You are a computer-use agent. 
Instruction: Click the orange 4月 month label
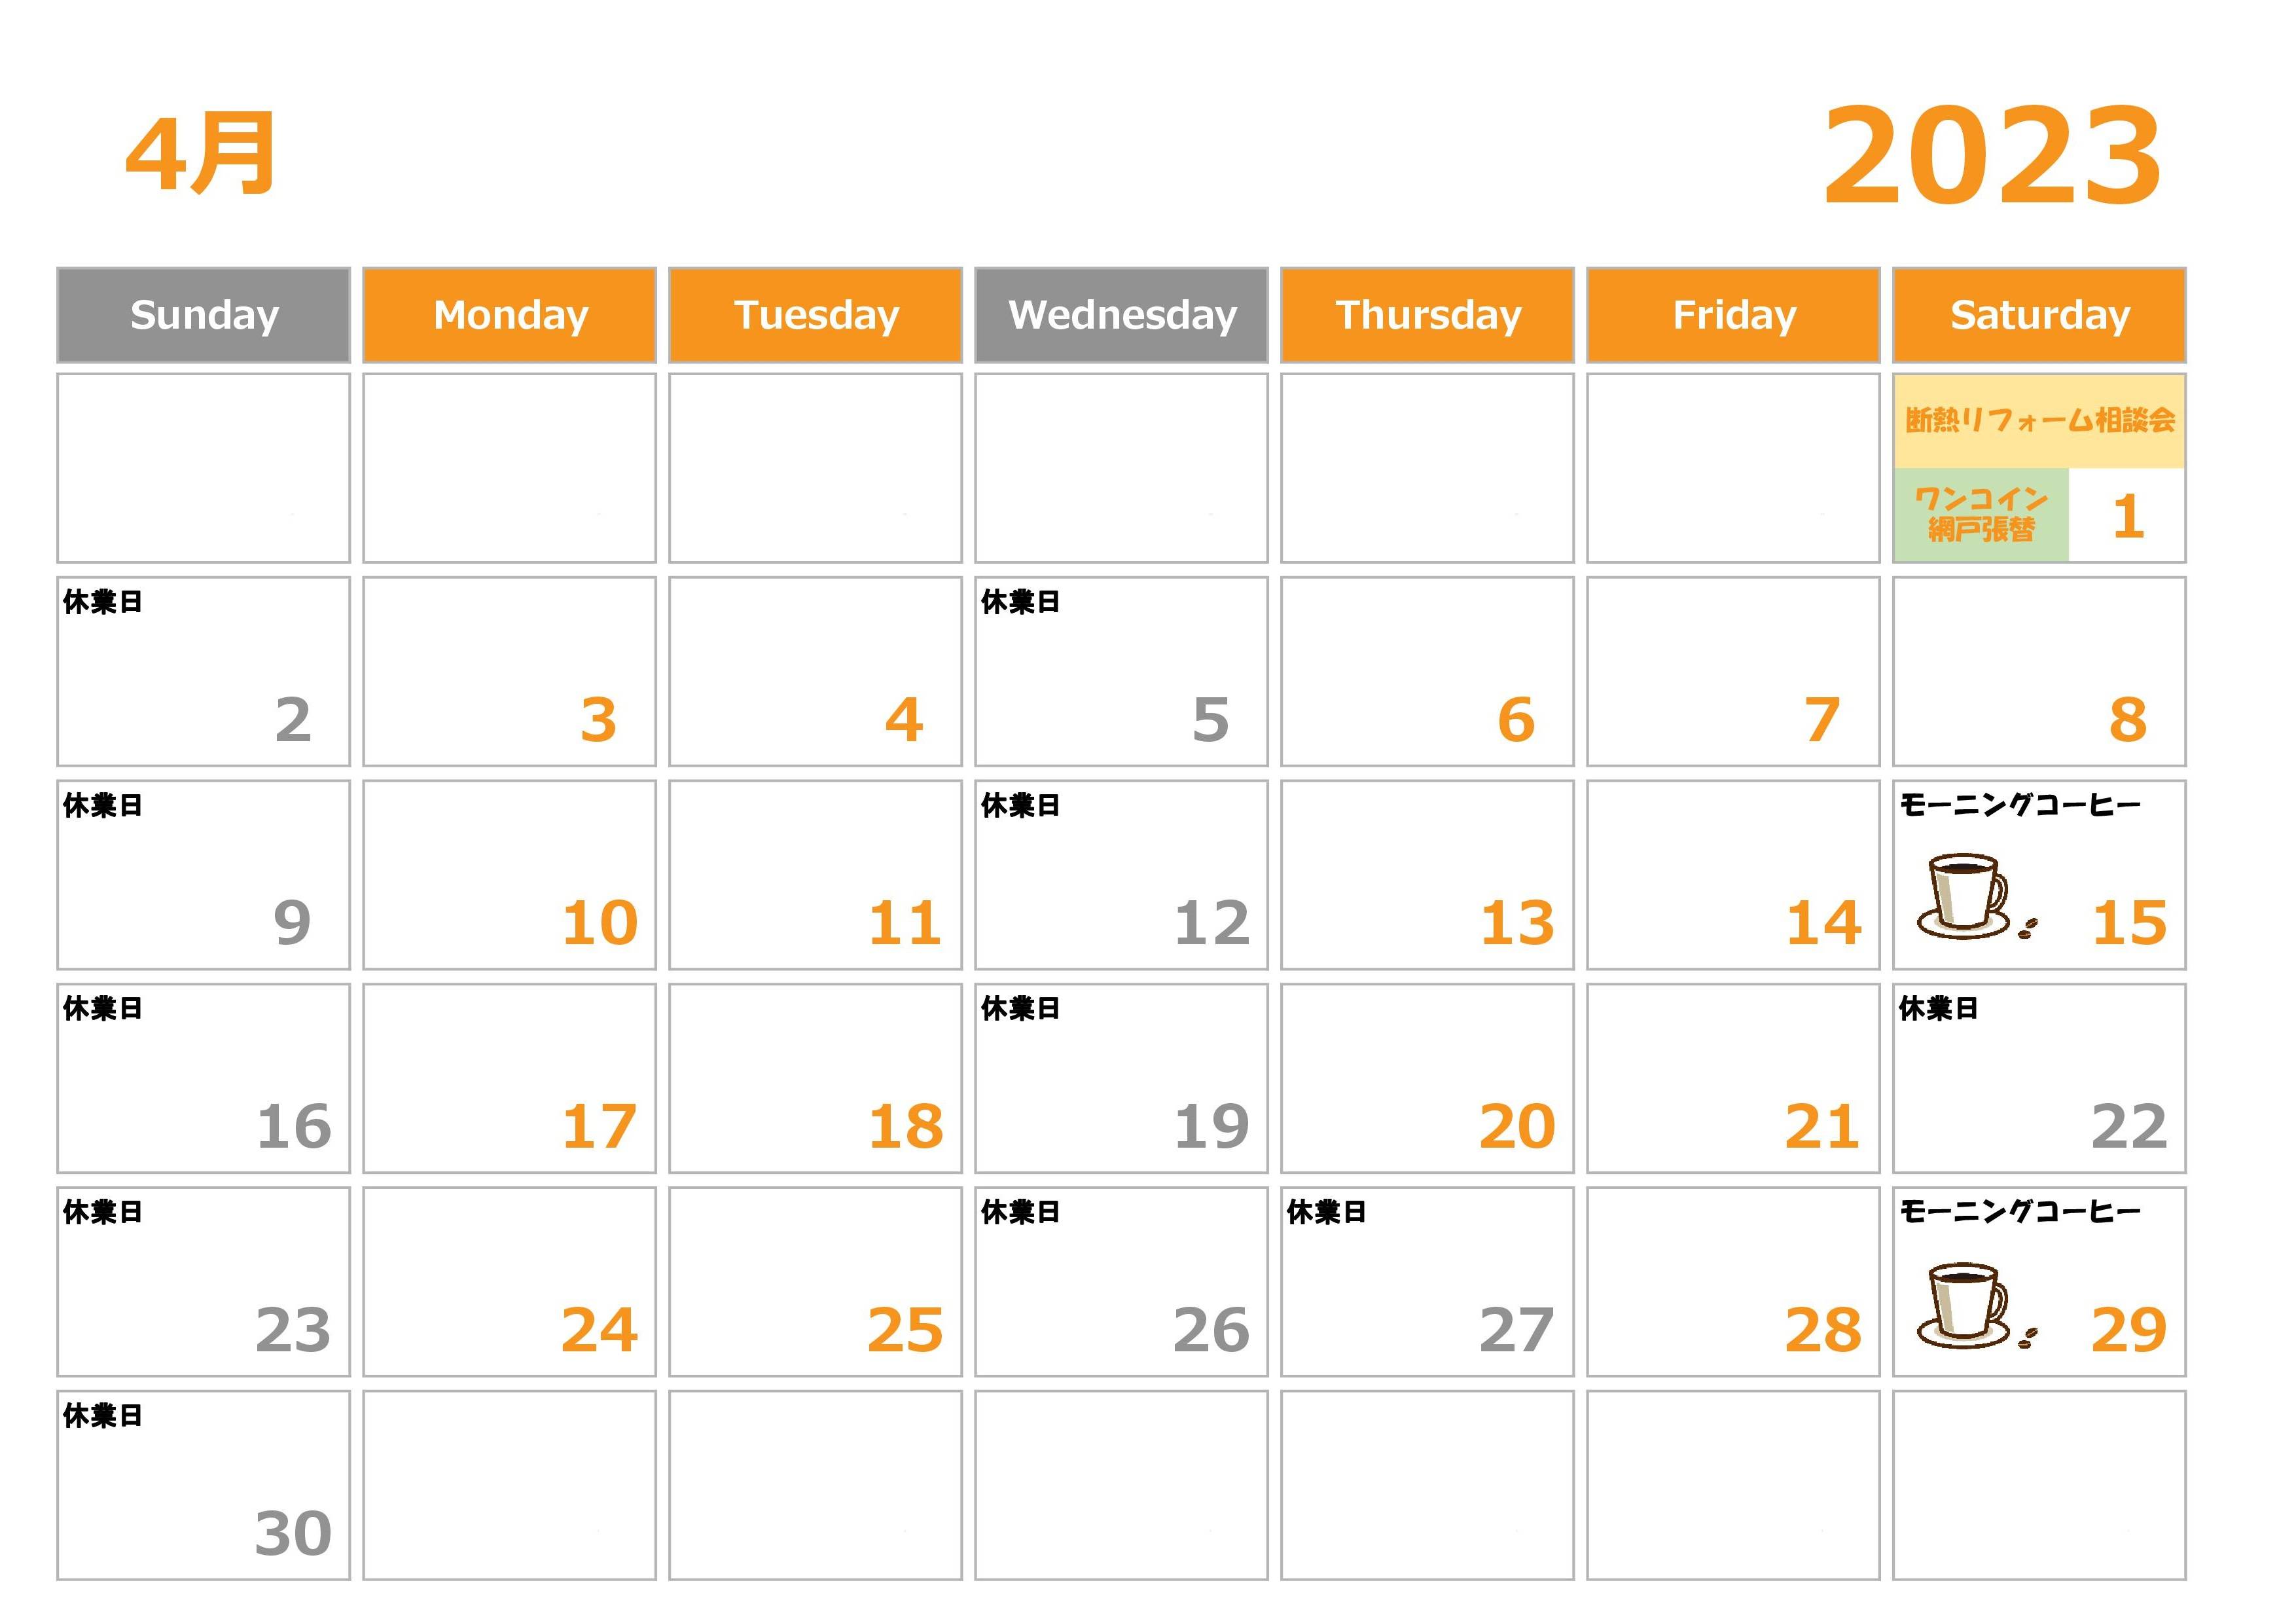coord(196,149)
